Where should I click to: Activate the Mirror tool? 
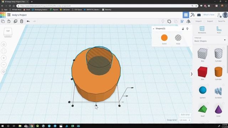tap(188, 21)
